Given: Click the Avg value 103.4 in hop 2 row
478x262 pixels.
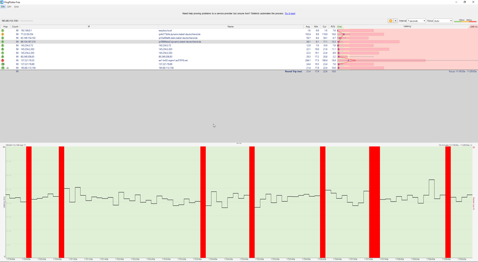Looking at the screenshot, I should [x=308, y=34].
